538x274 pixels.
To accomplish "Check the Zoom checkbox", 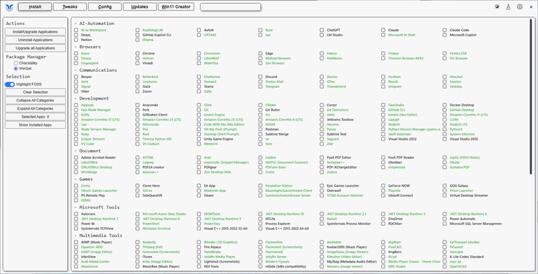I will tap(138, 91).
